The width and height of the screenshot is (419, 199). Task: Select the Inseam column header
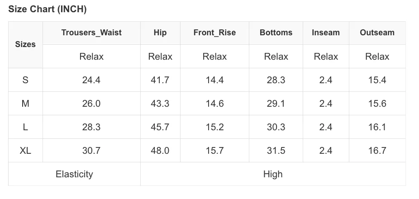[x=326, y=33]
